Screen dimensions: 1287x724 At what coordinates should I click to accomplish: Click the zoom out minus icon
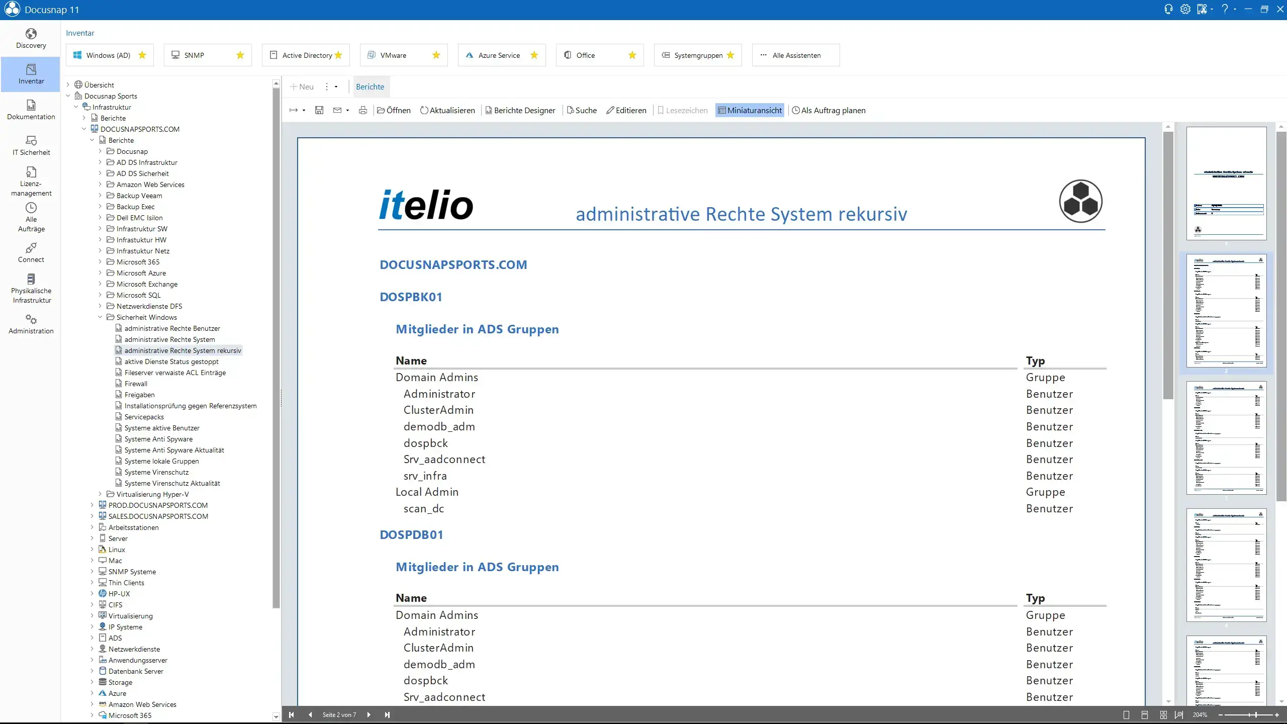(x=1220, y=715)
